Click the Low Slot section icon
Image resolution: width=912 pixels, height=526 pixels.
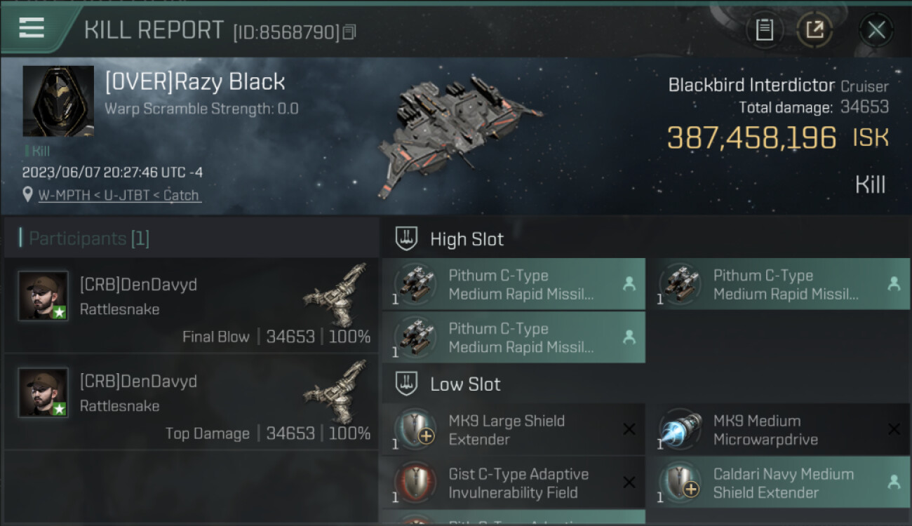tap(408, 384)
